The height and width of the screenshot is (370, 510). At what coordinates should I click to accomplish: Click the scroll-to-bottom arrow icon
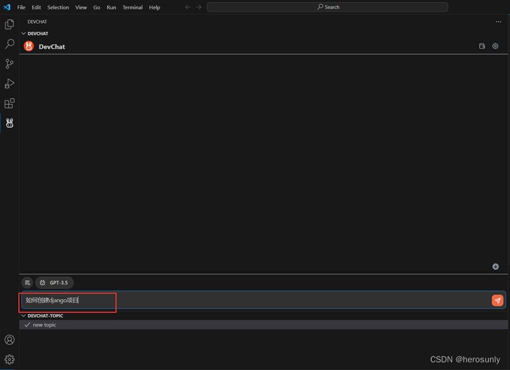[x=495, y=267]
